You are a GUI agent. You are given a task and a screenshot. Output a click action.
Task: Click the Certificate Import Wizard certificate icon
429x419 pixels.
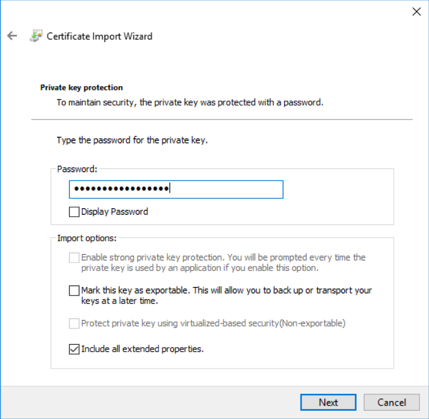tap(35, 36)
